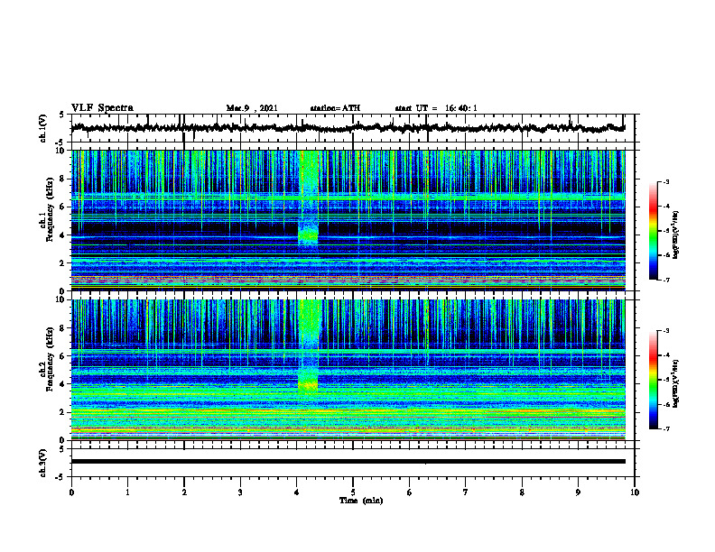Image resolution: width=715 pixels, height=552 pixels.
Task: Click time axis tick label "5"
Action: (x=353, y=492)
